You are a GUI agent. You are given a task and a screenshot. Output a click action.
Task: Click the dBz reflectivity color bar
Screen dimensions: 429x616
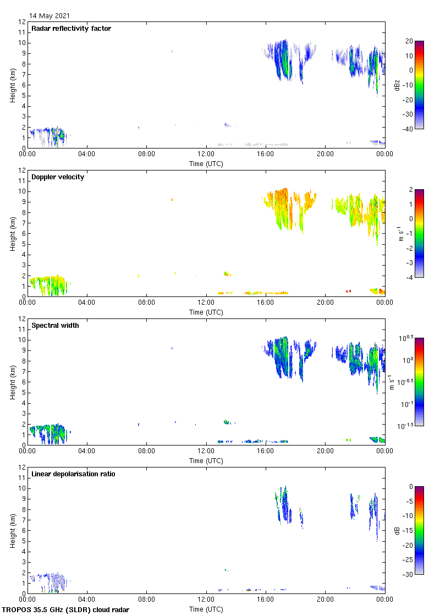(419, 85)
